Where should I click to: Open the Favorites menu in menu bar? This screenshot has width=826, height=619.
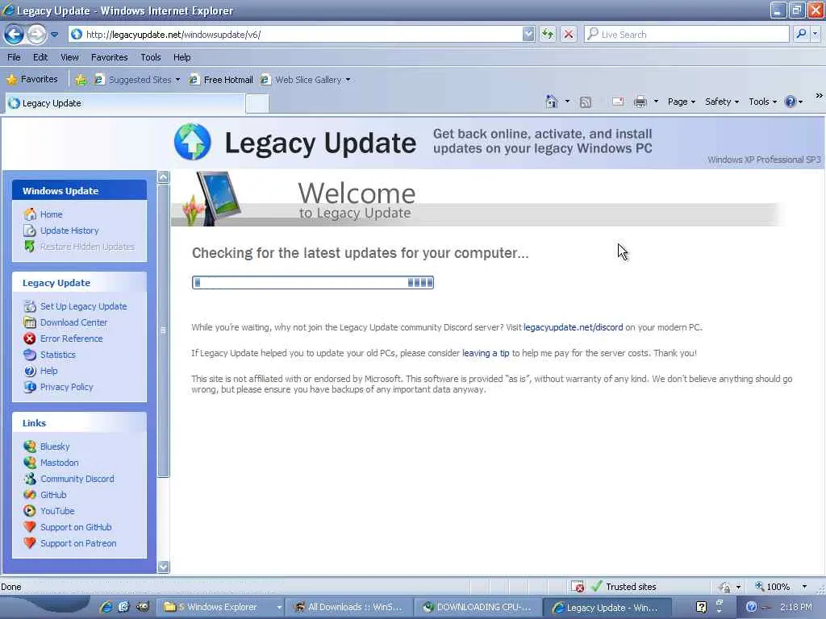[x=109, y=57]
